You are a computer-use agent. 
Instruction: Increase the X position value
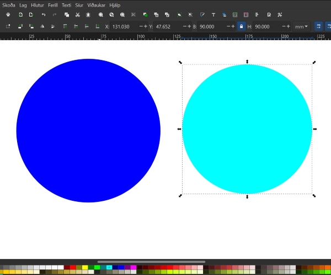tap(146, 26)
